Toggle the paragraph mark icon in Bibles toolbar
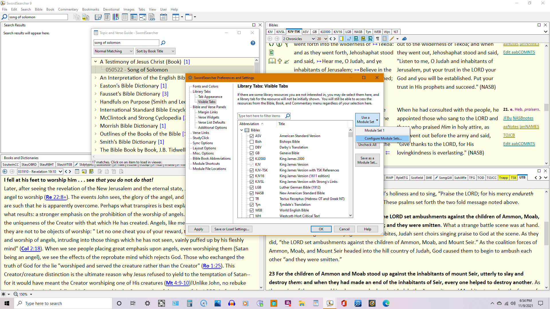 (378, 39)
